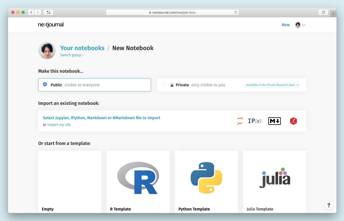Viewport: 344px width, 221px height.
Task: Go back with Safari back arrow
Action: tap(31, 12)
